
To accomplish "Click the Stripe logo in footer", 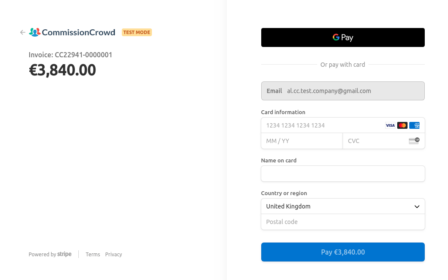I will [x=65, y=254].
